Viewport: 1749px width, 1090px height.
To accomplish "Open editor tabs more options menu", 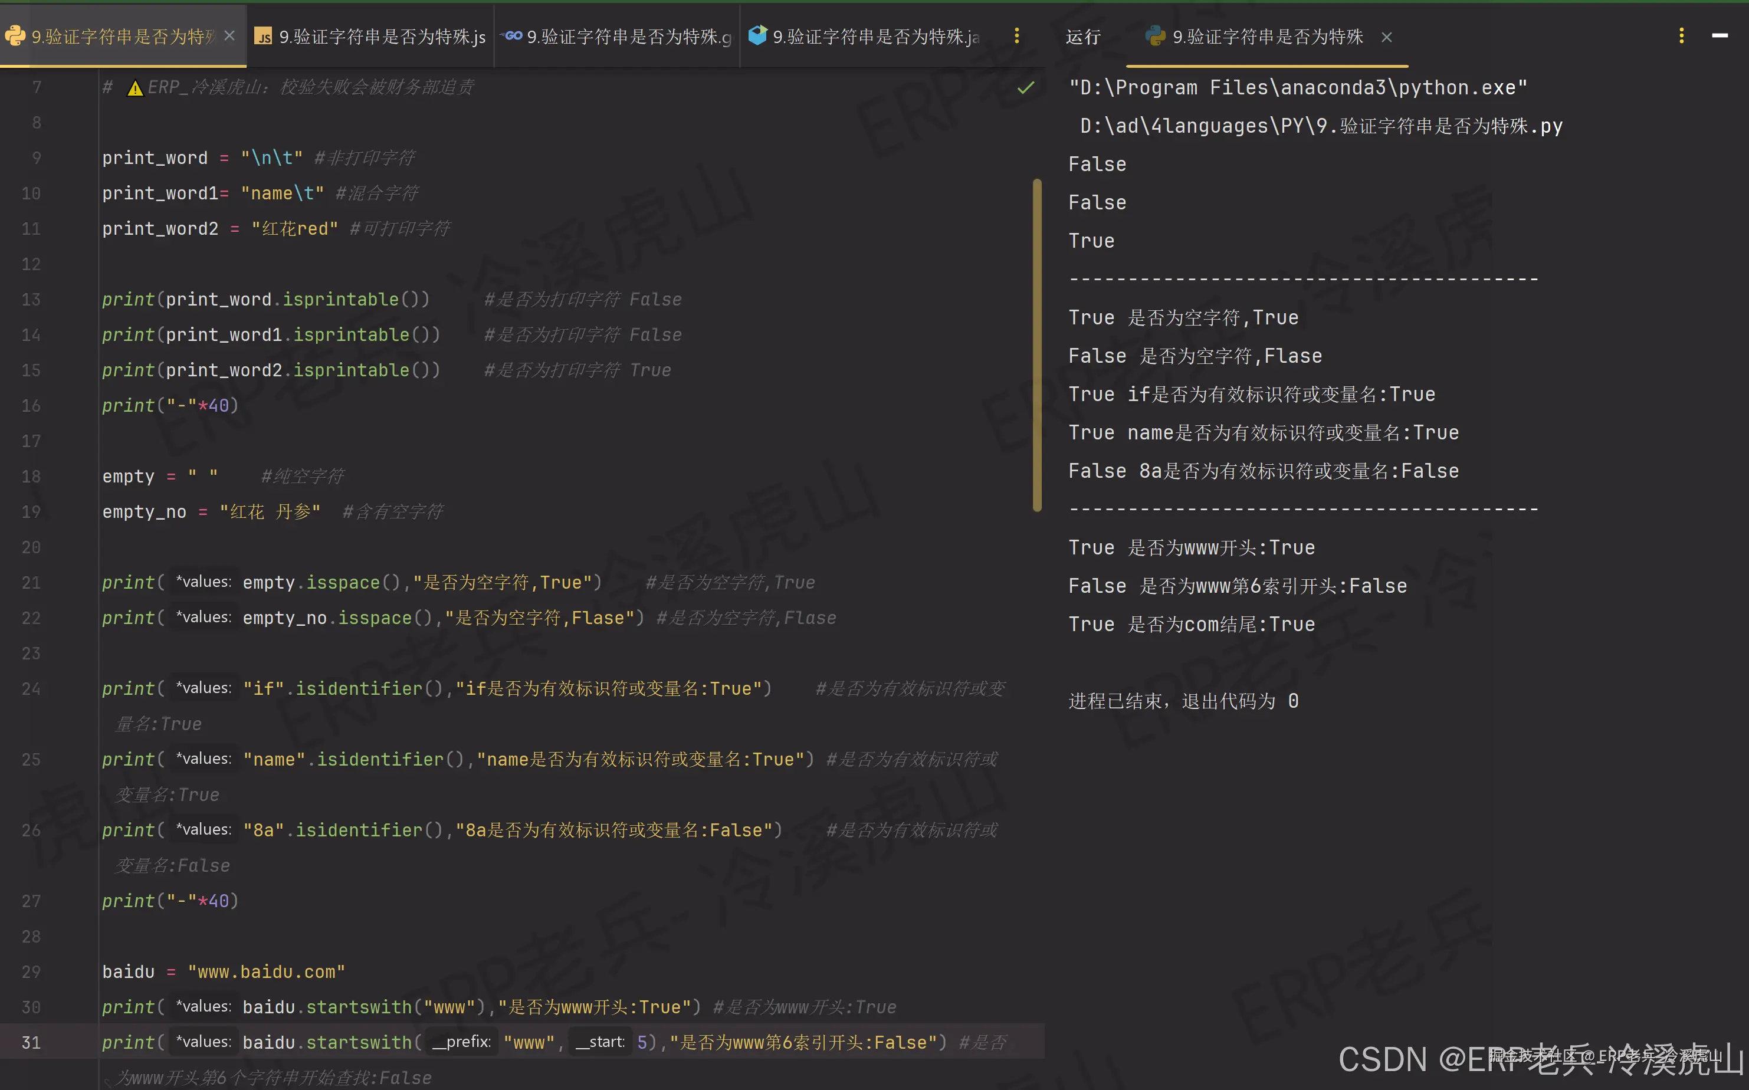I will point(1016,35).
